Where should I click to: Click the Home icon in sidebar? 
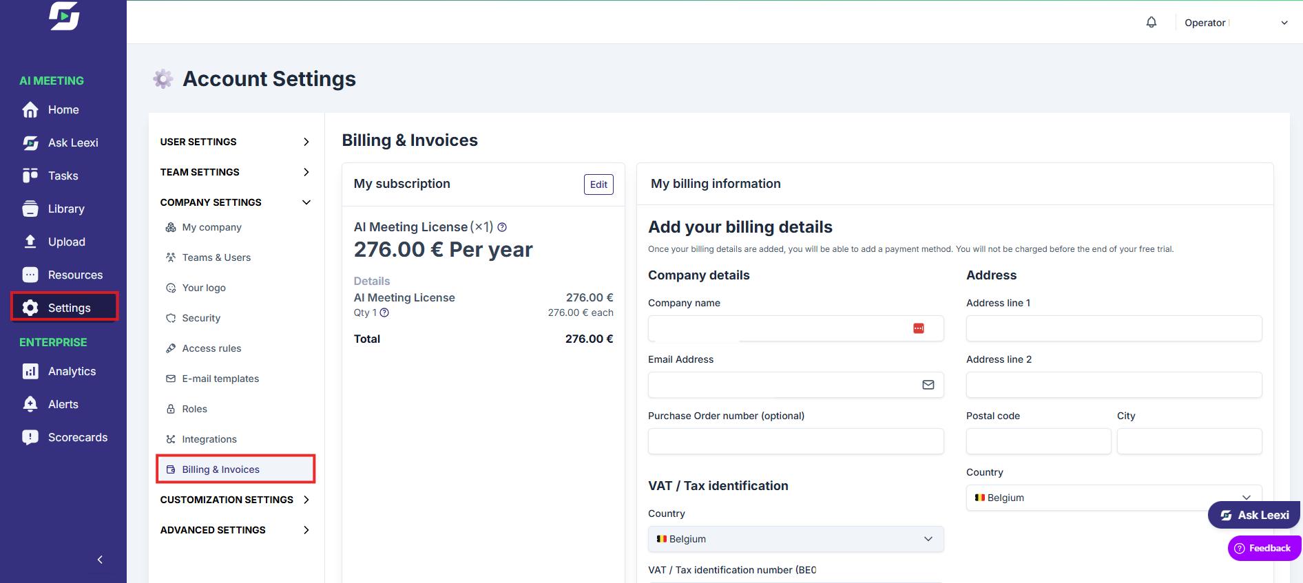(30, 110)
